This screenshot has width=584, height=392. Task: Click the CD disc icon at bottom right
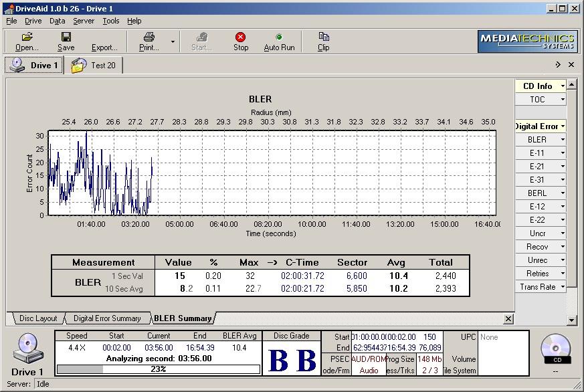click(x=555, y=346)
